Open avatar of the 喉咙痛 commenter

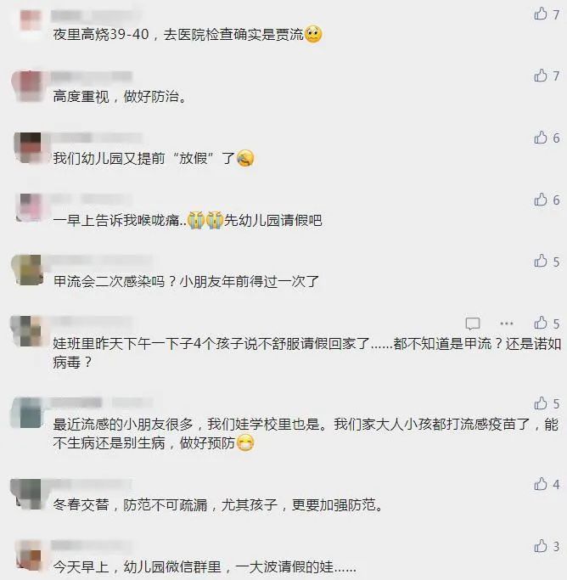pos(30,208)
